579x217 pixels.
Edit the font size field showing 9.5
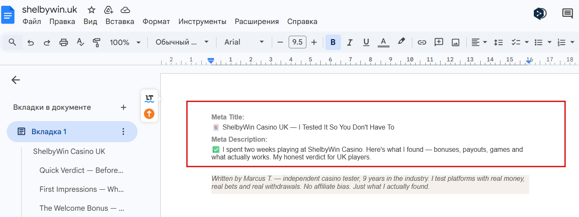click(297, 42)
